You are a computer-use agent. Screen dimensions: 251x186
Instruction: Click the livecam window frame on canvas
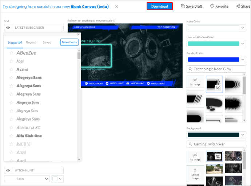click(x=96, y=56)
